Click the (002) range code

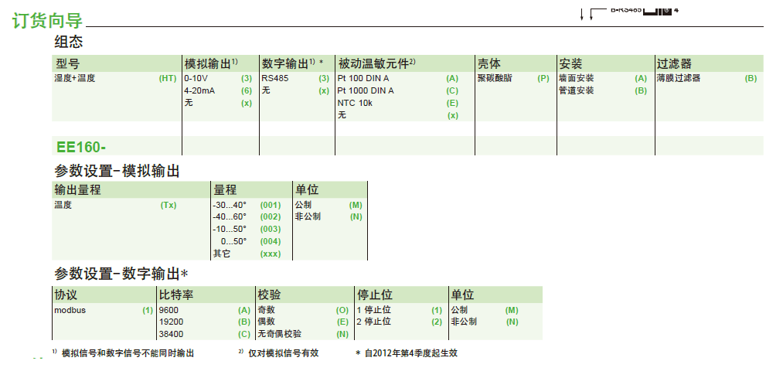tap(271, 217)
